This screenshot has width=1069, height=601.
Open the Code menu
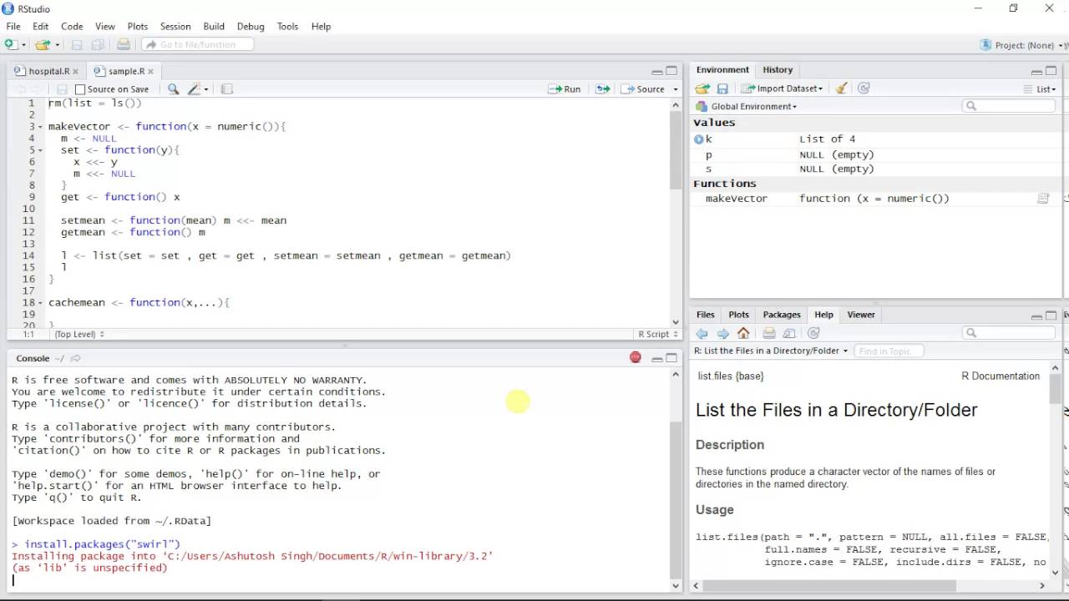72,27
